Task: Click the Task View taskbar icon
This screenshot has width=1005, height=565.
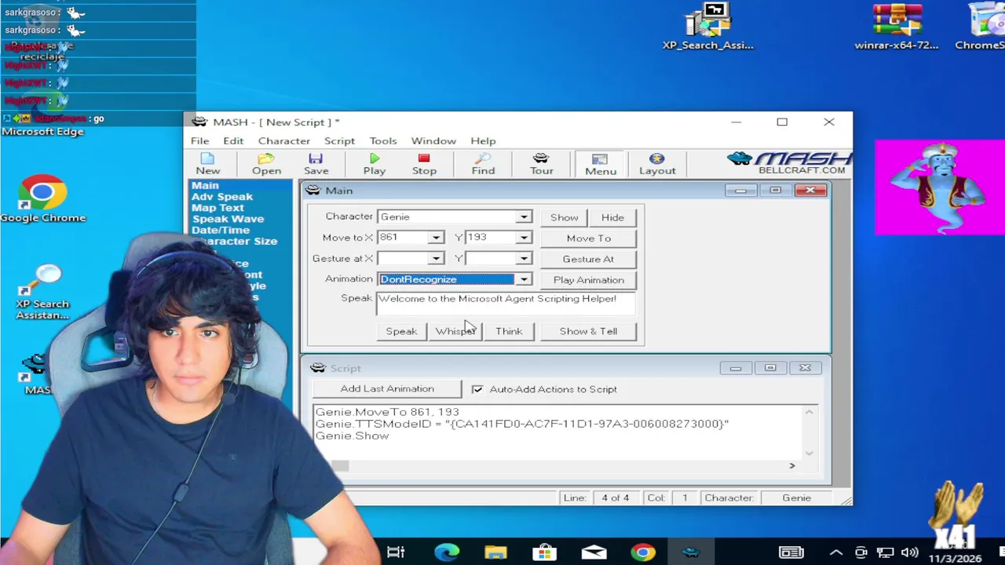Action: click(396, 552)
